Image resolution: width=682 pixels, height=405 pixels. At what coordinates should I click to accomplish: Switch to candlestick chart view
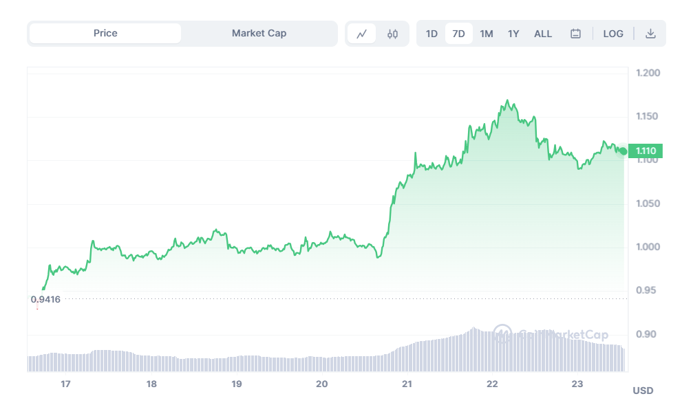tap(392, 34)
